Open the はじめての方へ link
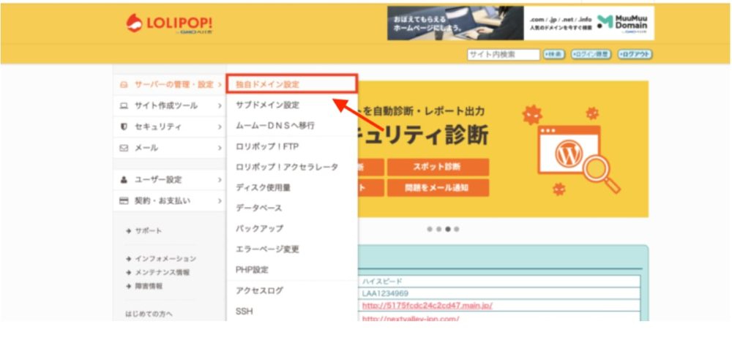This screenshot has width=732, height=343. [x=149, y=314]
